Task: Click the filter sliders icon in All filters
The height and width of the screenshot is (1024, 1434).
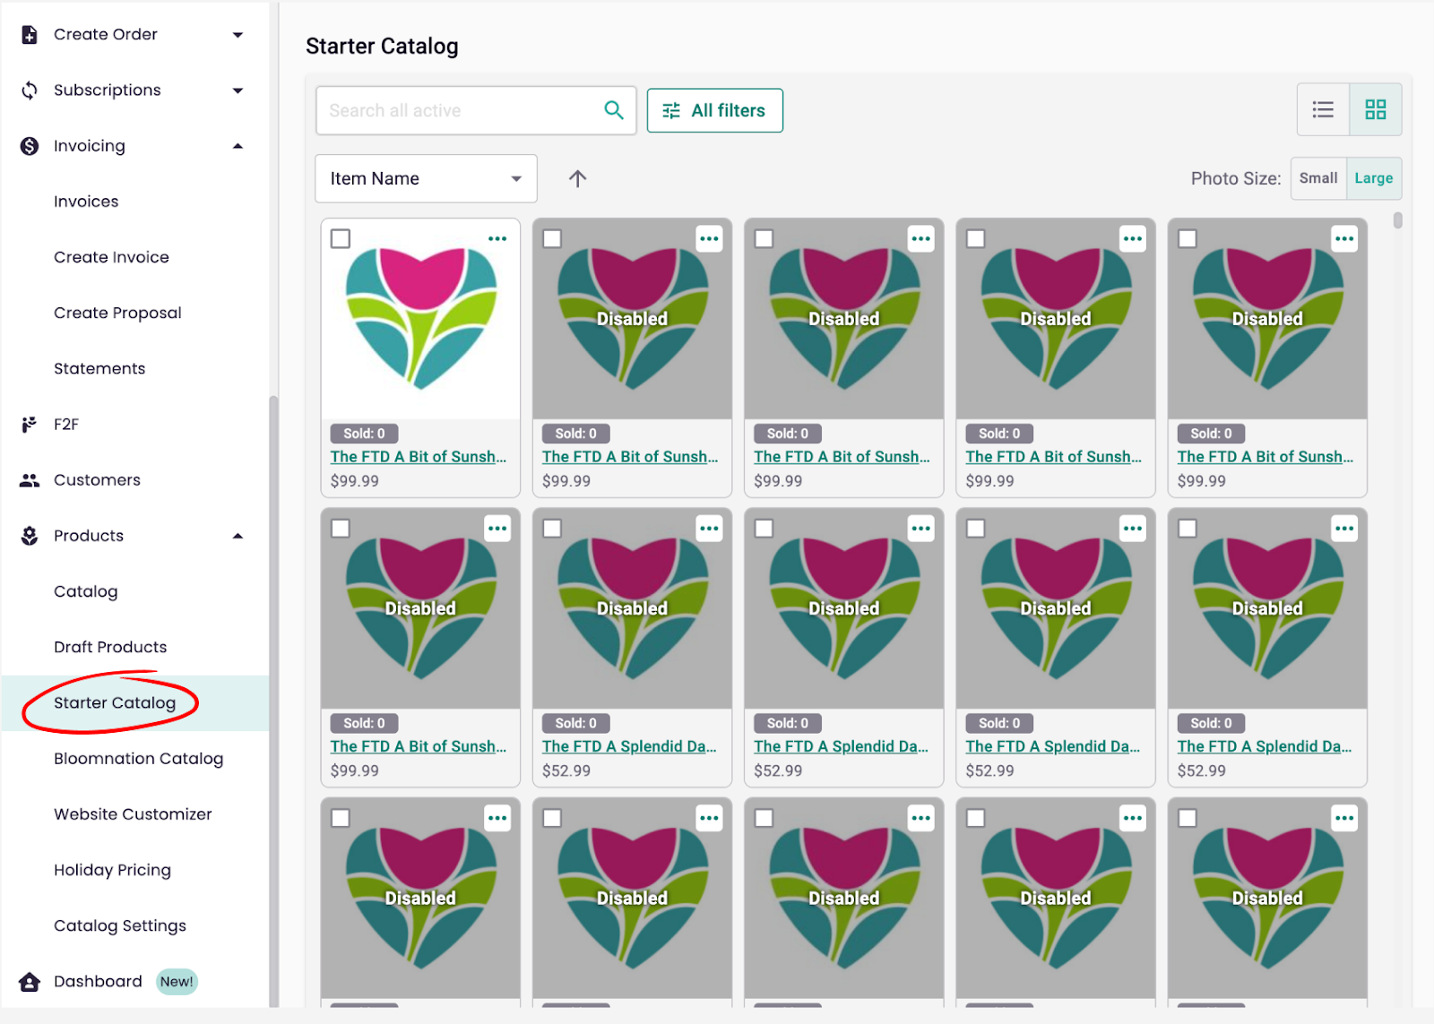Action: [x=671, y=111]
